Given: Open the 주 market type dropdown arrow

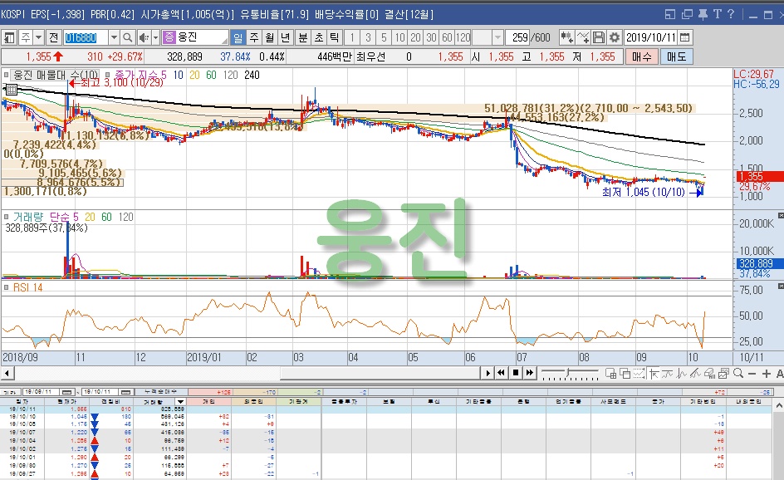Looking at the screenshot, I should [x=38, y=37].
